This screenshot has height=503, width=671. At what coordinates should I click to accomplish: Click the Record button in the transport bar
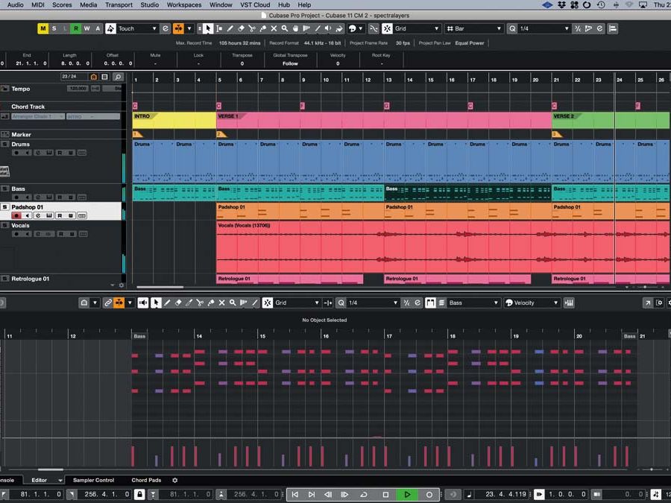[x=429, y=495]
